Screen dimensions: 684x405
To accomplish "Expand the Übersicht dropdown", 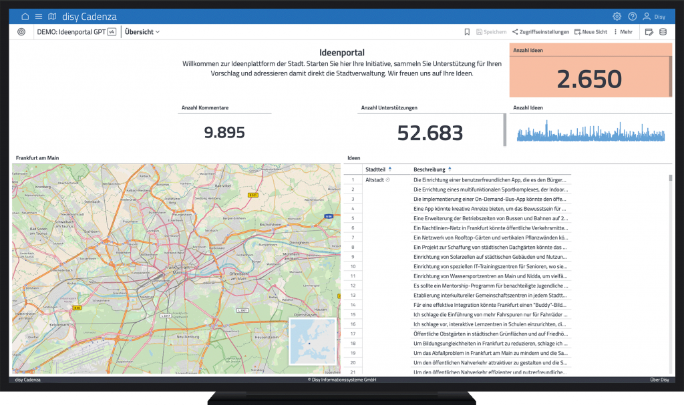I will coord(142,32).
